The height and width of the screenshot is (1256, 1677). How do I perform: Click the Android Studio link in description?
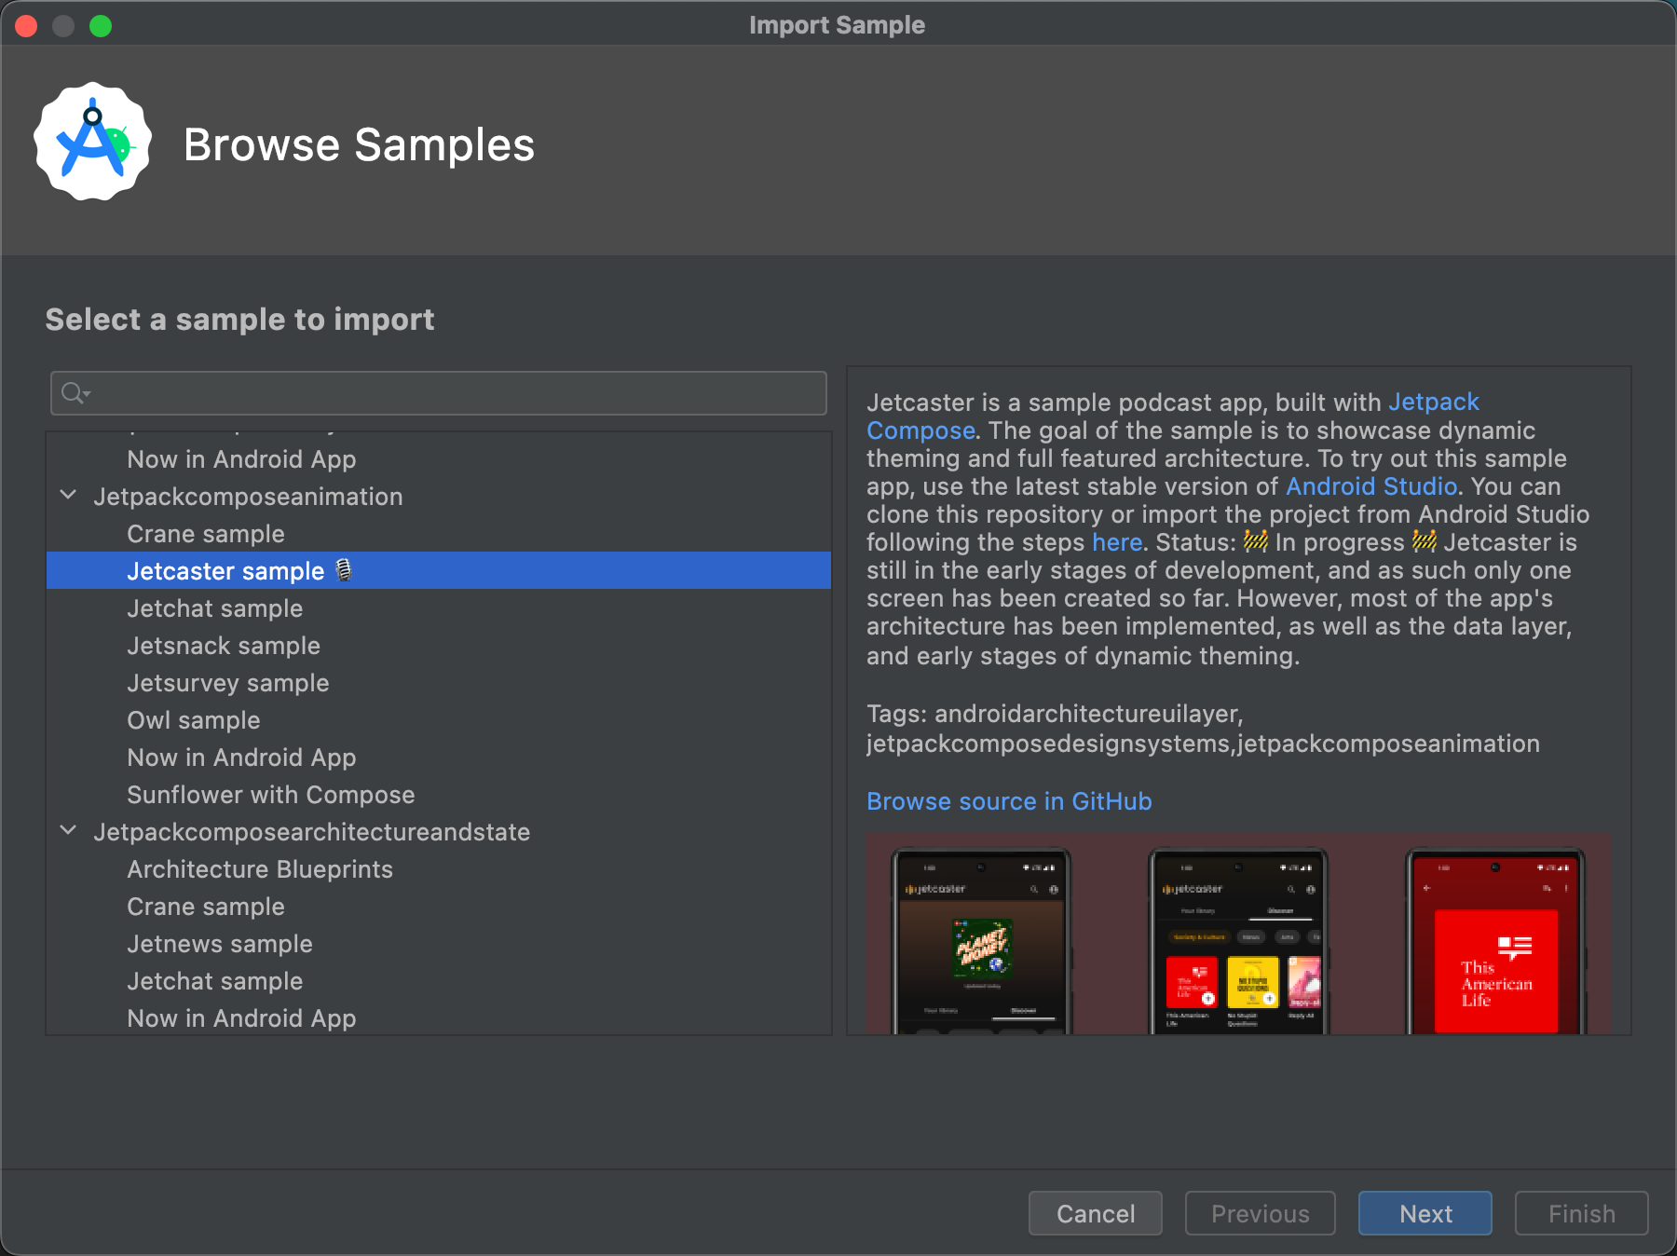[x=1370, y=485]
